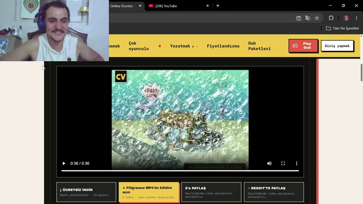Click the REDDIT'TE PAYLAŞ share button
363x204 pixels.
point(274,192)
